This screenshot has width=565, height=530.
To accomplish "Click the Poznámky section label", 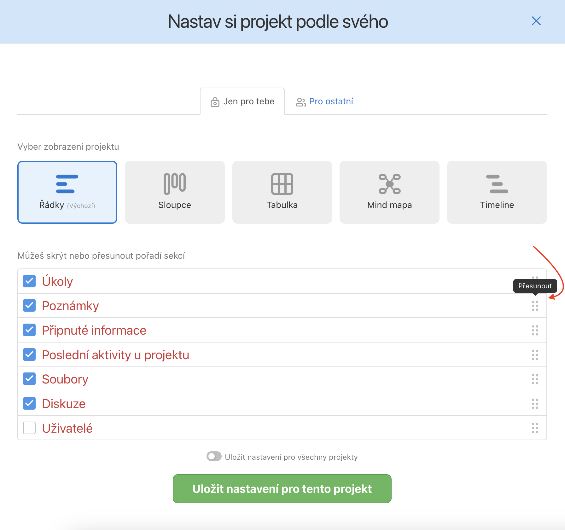I will pos(70,306).
